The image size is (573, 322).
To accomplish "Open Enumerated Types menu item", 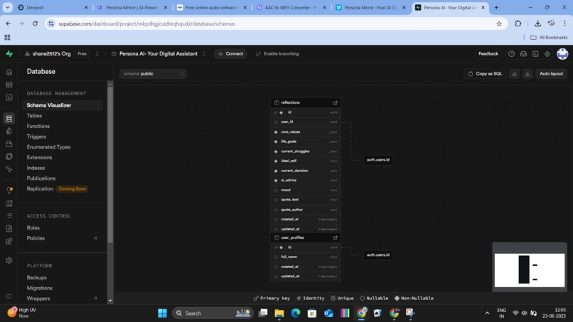I will click(48, 147).
